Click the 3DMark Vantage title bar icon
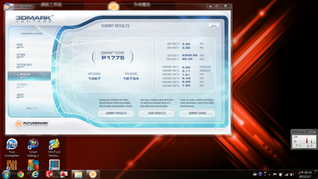The image size is (318, 179). 7,6
